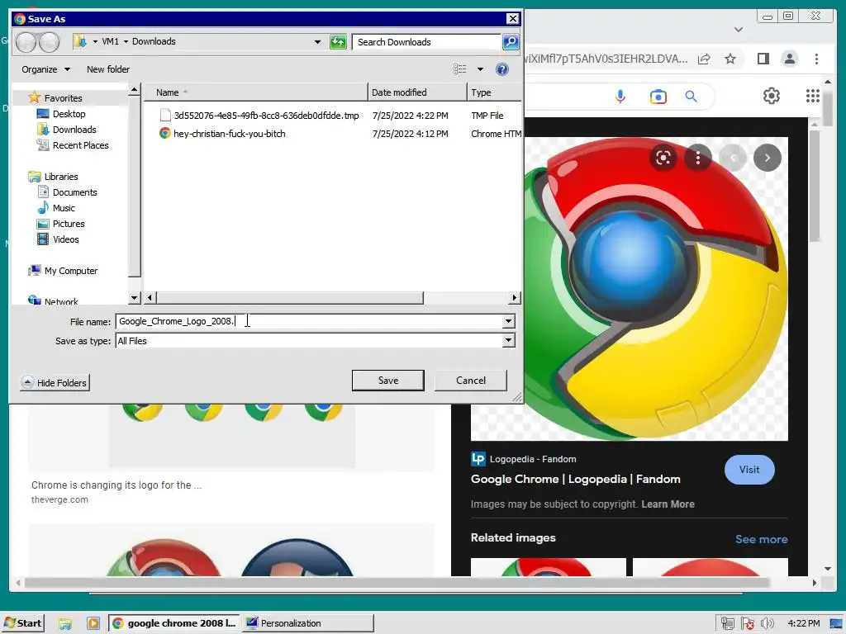Expand the VM1 breadcrumb arrow

(126, 41)
